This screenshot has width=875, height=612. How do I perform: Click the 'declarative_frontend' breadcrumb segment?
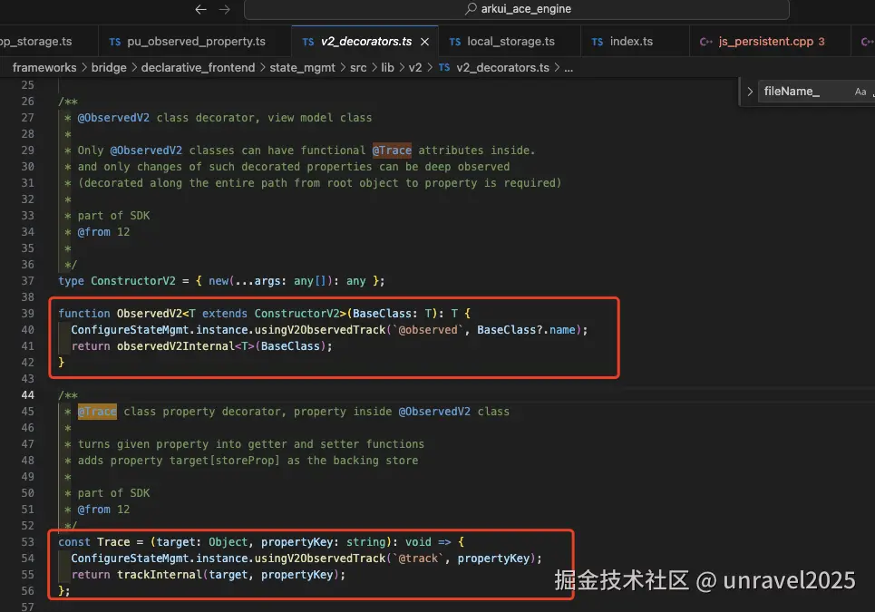point(198,67)
